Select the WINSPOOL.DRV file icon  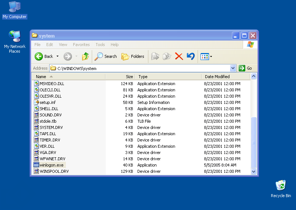pyautogui.click(x=36, y=171)
